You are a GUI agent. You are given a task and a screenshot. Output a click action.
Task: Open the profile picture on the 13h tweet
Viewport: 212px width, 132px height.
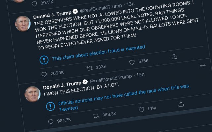coord(22,23)
